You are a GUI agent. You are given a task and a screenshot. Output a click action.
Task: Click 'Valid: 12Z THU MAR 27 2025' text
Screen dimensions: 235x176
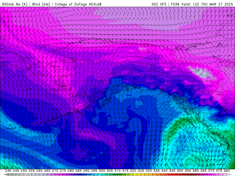(207, 4)
